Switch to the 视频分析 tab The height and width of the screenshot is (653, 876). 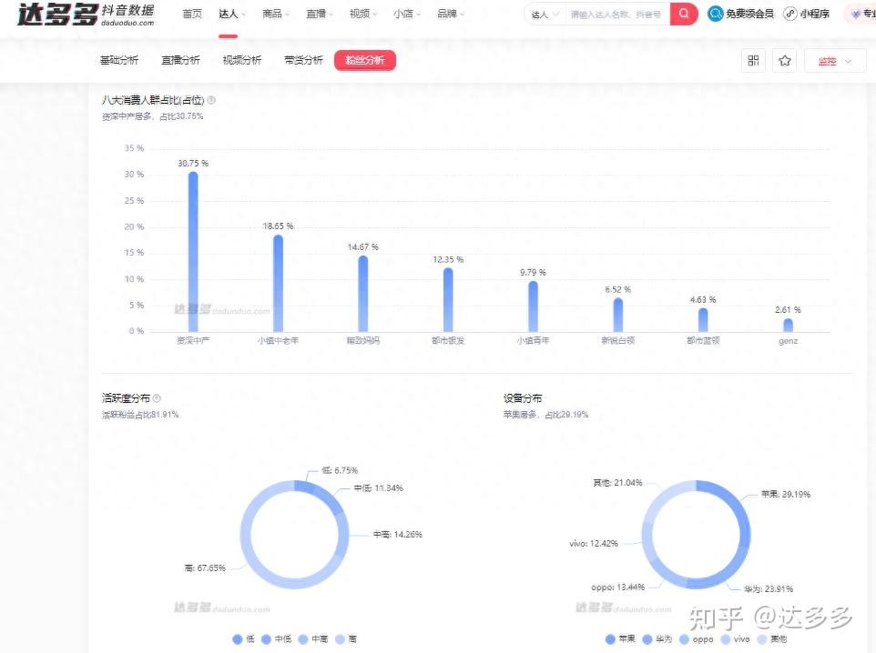[242, 60]
